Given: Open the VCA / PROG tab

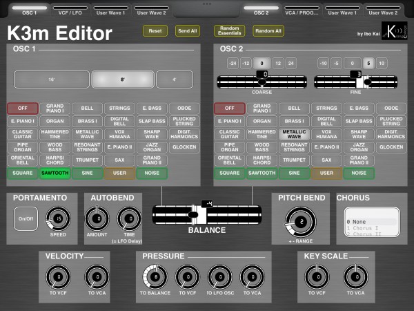Looking at the screenshot, I should [x=302, y=10].
